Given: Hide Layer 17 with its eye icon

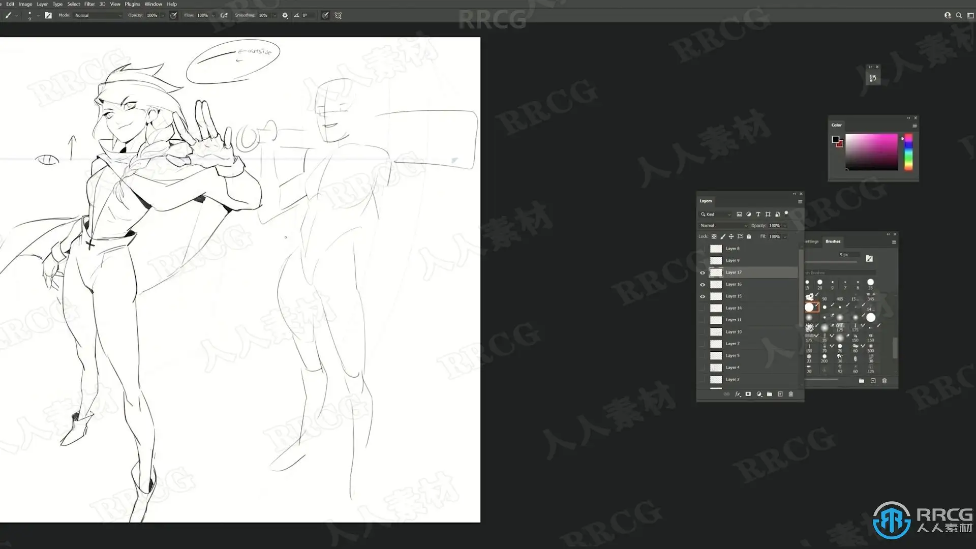Looking at the screenshot, I should pos(703,272).
